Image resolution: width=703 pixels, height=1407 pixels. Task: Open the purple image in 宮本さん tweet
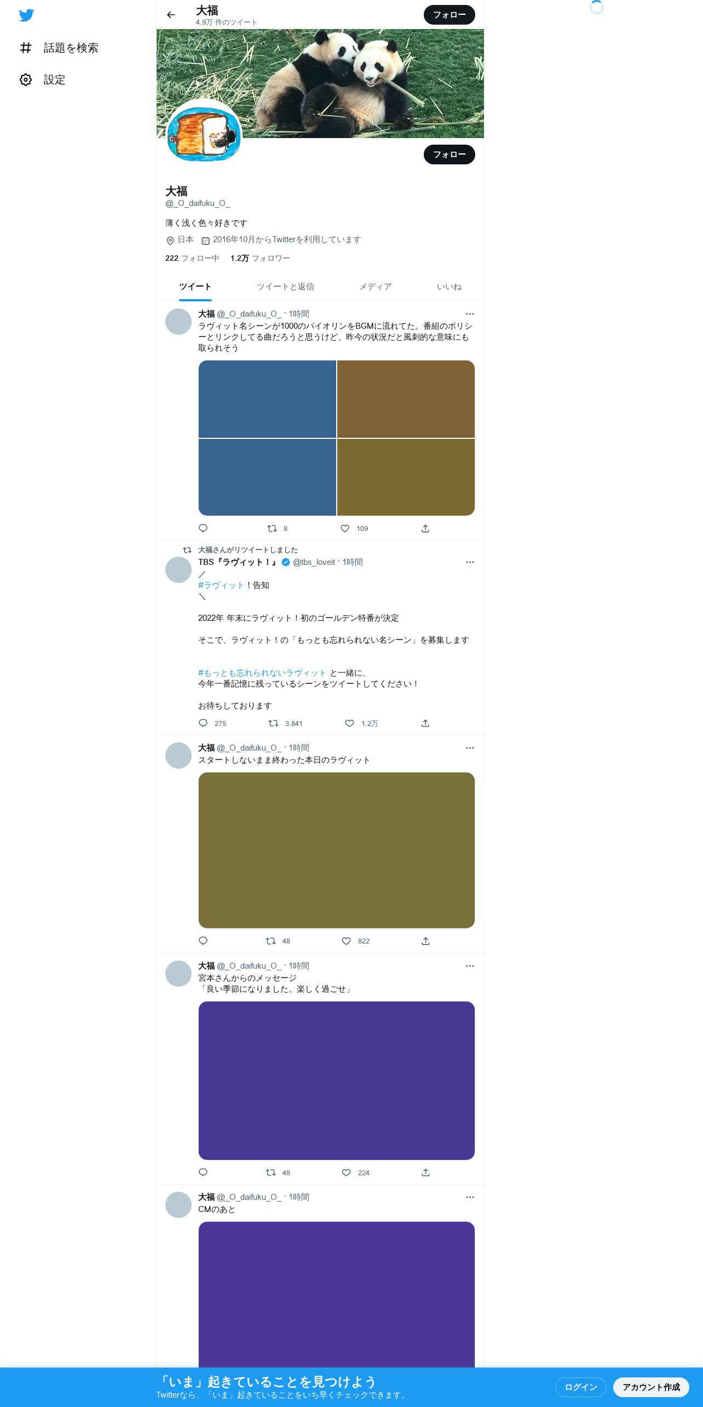coord(337,1080)
